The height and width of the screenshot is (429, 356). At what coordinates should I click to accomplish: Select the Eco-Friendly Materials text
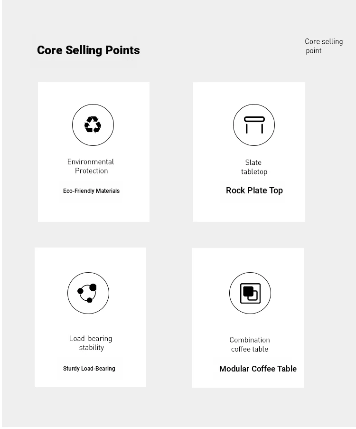point(91,191)
